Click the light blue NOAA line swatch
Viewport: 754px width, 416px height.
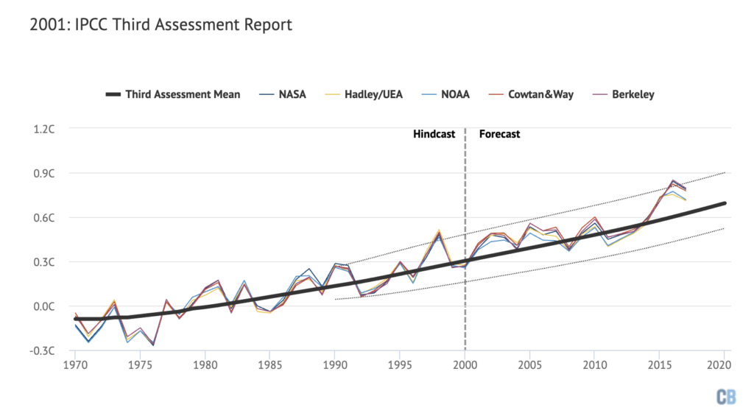tap(429, 95)
